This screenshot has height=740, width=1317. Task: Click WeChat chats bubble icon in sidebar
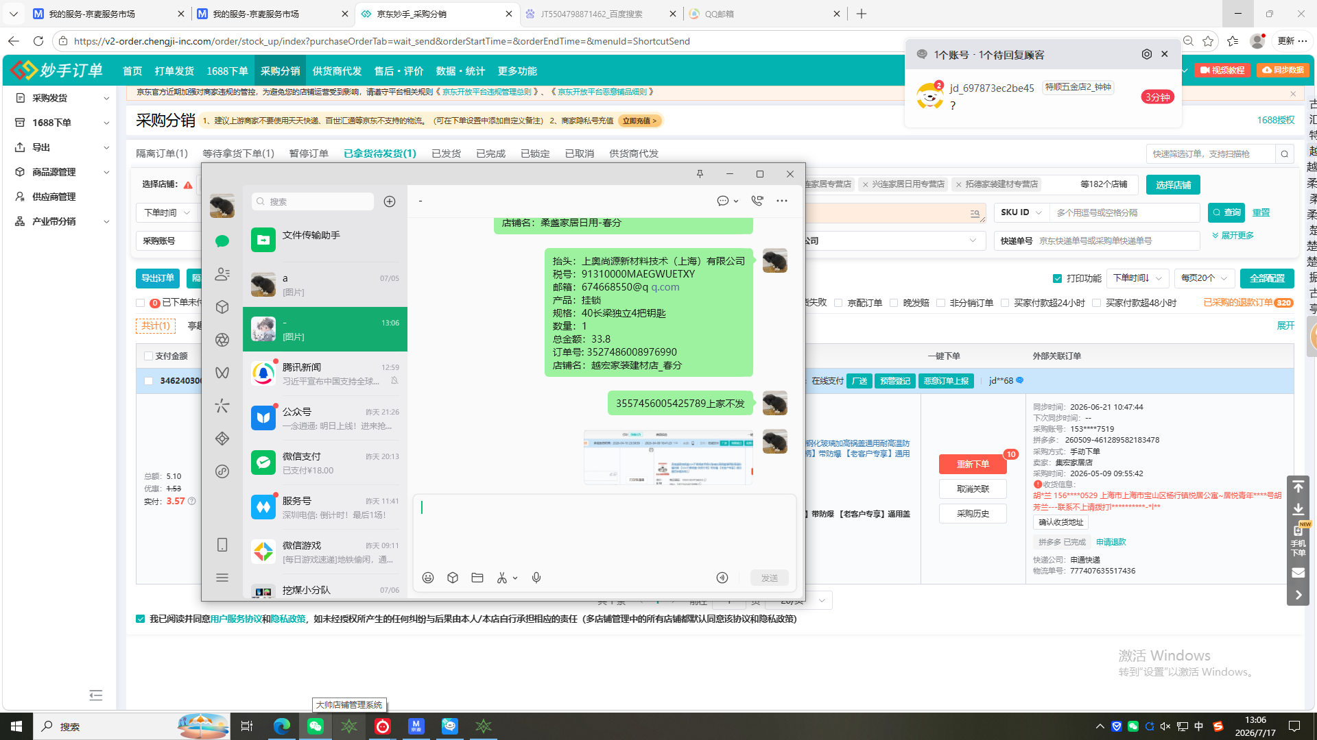(222, 241)
